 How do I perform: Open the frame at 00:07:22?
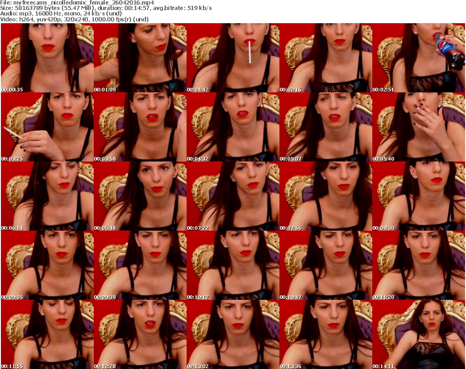[x=233, y=197]
